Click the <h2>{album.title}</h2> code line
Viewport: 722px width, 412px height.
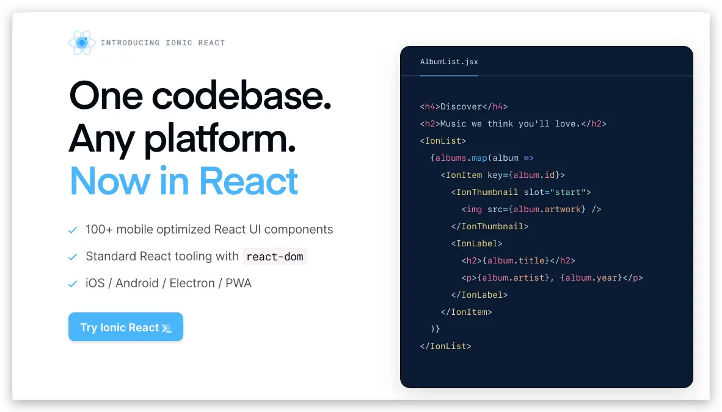[x=519, y=260]
